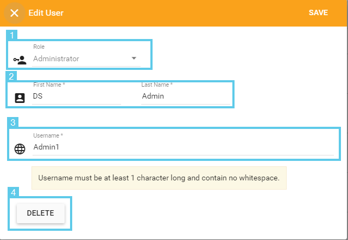Click the contact card name icon
Viewport: 348px width, 240px height.
pos(20,98)
